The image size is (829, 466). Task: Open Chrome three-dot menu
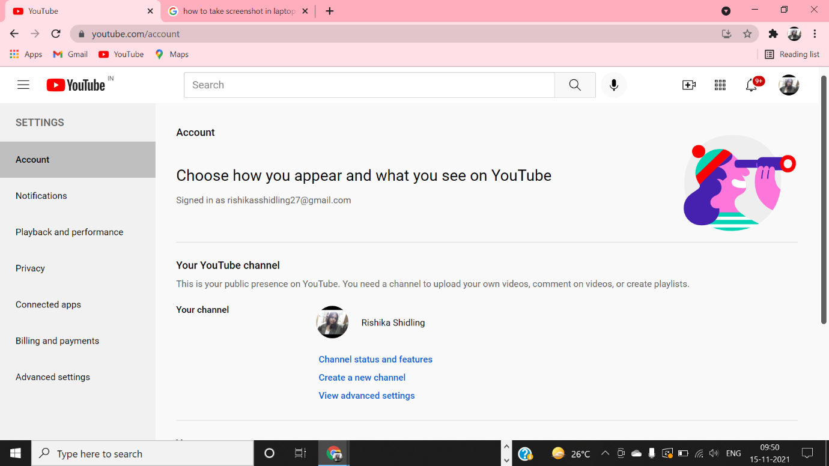tap(815, 34)
